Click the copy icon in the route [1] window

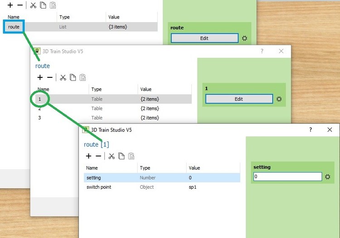121,156
